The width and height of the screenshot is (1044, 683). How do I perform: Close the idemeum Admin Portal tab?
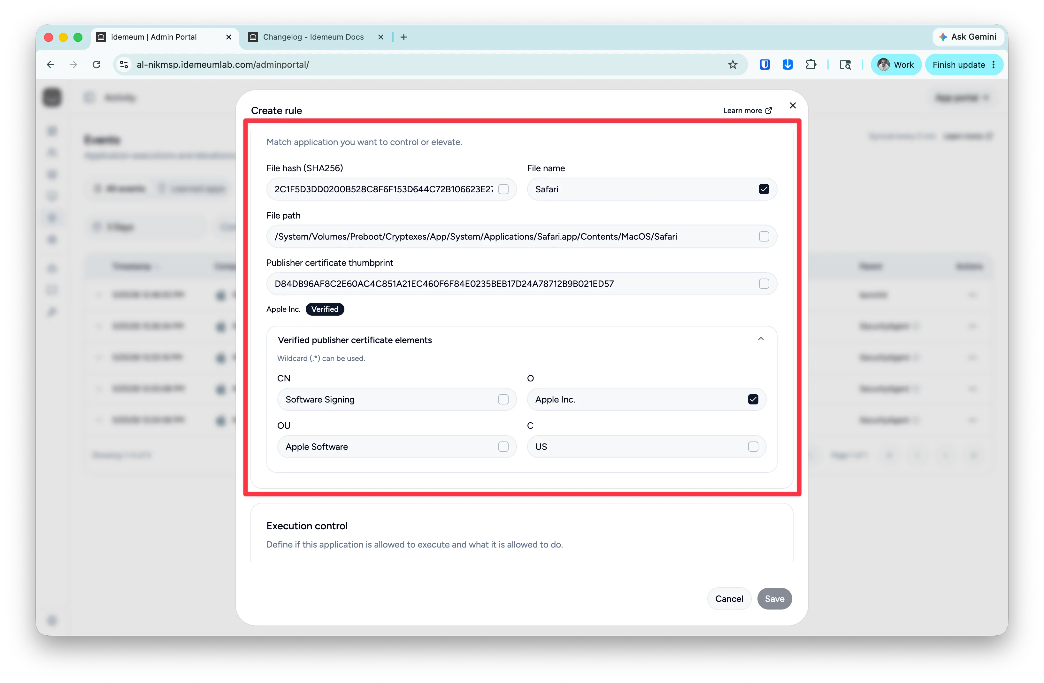tap(228, 37)
